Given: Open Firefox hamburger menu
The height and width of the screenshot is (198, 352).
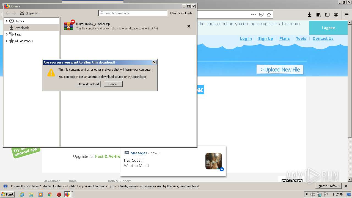Looking at the screenshot, I should [x=347, y=15].
